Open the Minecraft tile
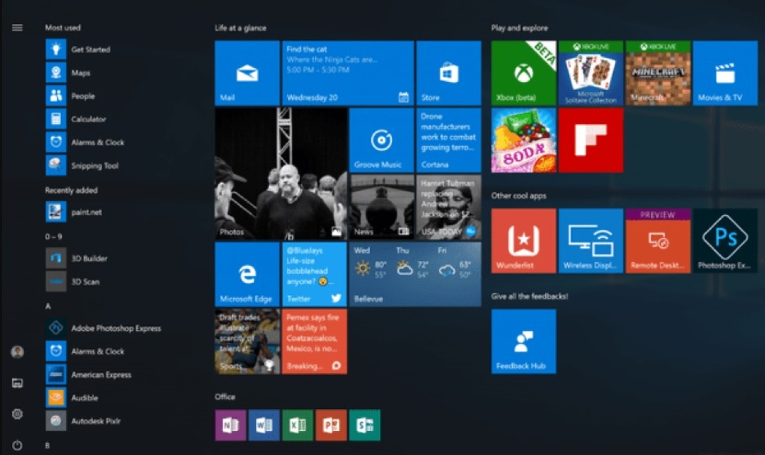 657,72
